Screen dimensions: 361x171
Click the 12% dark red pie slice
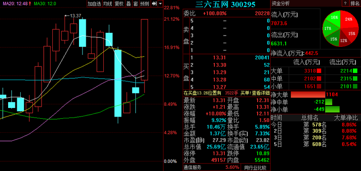(x=344, y=40)
